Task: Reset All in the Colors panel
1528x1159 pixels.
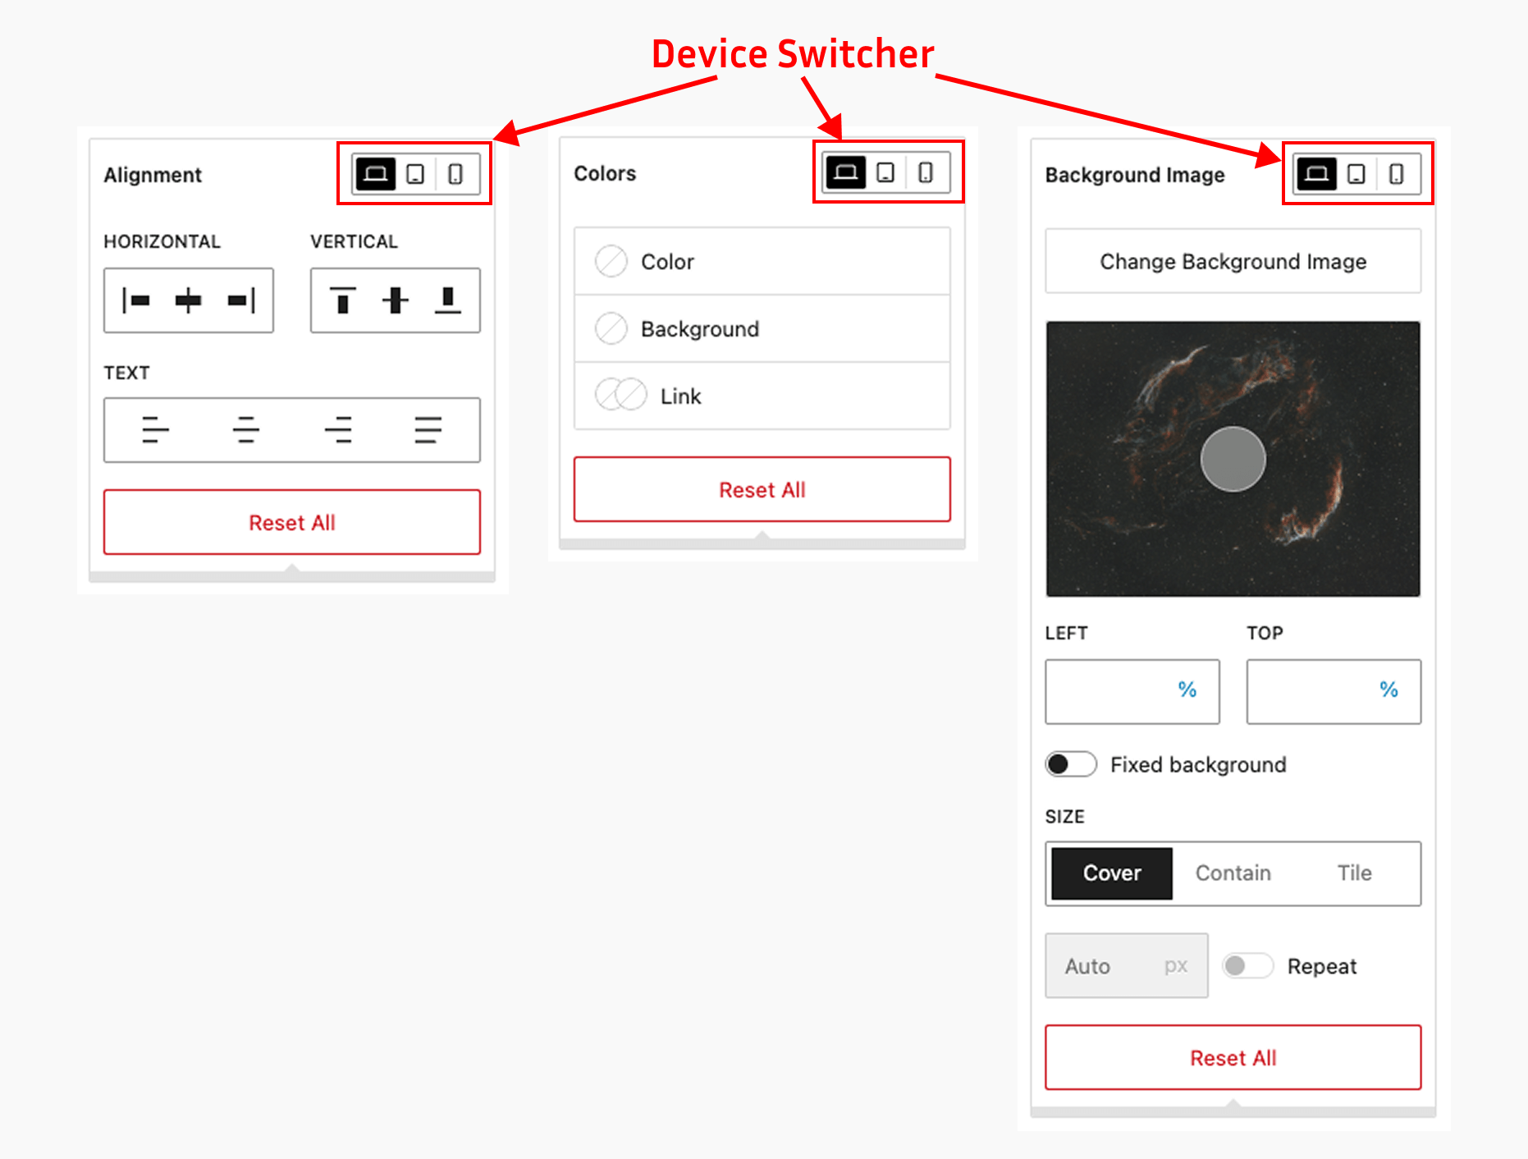Action: [762, 489]
